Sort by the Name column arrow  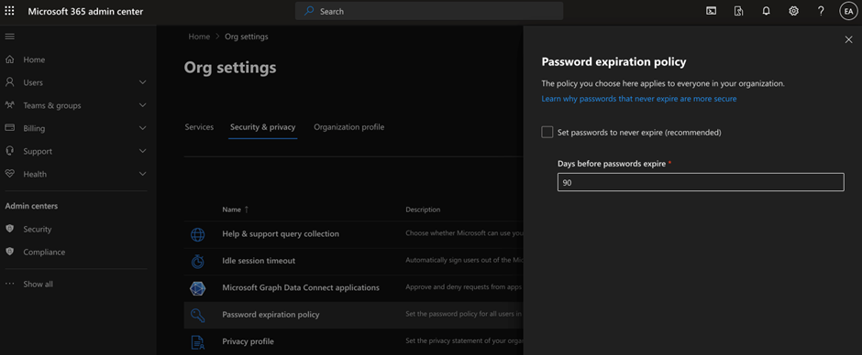coord(247,210)
